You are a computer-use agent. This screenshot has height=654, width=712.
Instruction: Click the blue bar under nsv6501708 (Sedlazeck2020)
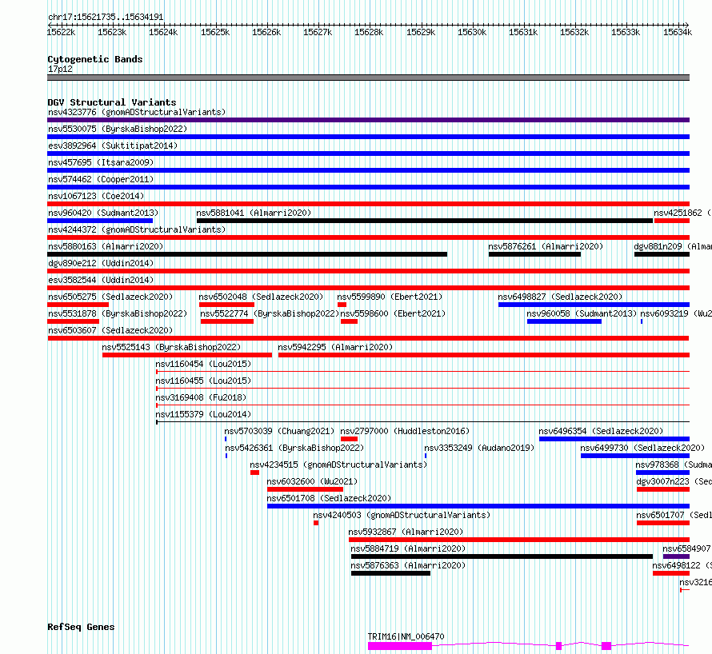pyautogui.click(x=478, y=507)
